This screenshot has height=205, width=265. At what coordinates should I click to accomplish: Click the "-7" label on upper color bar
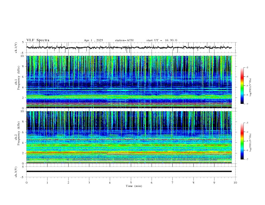pyautogui.click(x=247, y=104)
